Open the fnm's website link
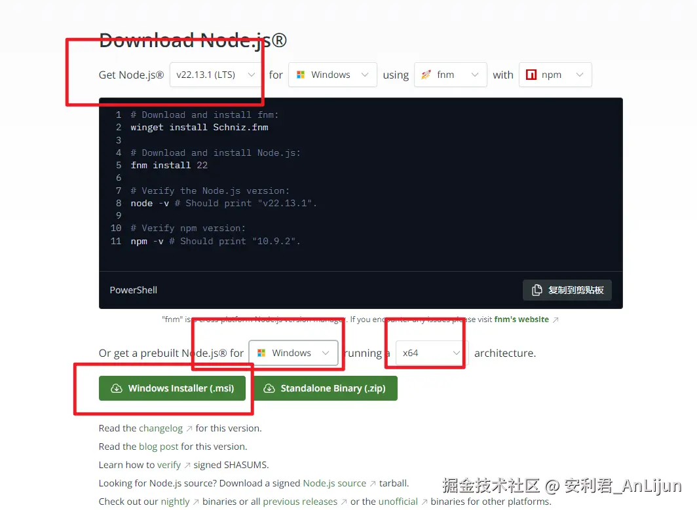The width and height of the screenshot is (697, 510). (x=521, y=319)
